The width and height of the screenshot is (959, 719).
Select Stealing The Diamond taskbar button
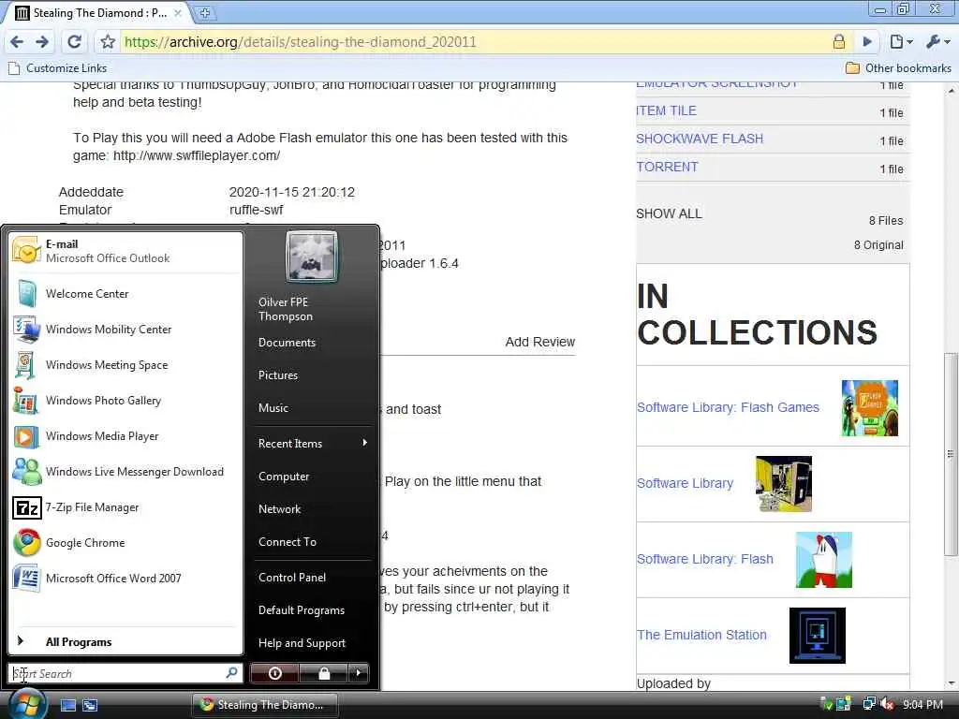click(265, 705)
